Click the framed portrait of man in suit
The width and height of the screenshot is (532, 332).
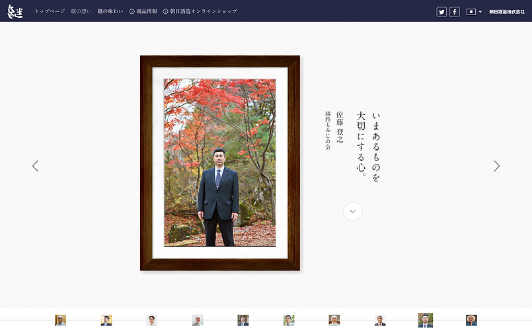click(x=220, y=163)
